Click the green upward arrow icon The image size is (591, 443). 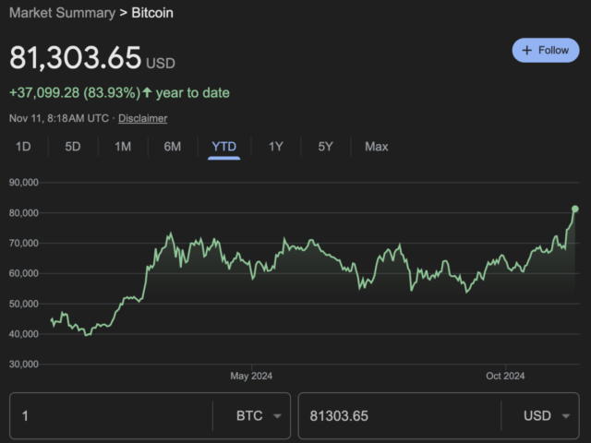click(x=147, y=93)
